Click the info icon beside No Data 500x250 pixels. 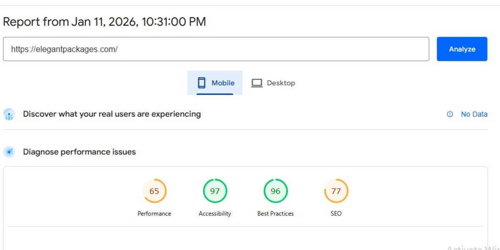450,114
